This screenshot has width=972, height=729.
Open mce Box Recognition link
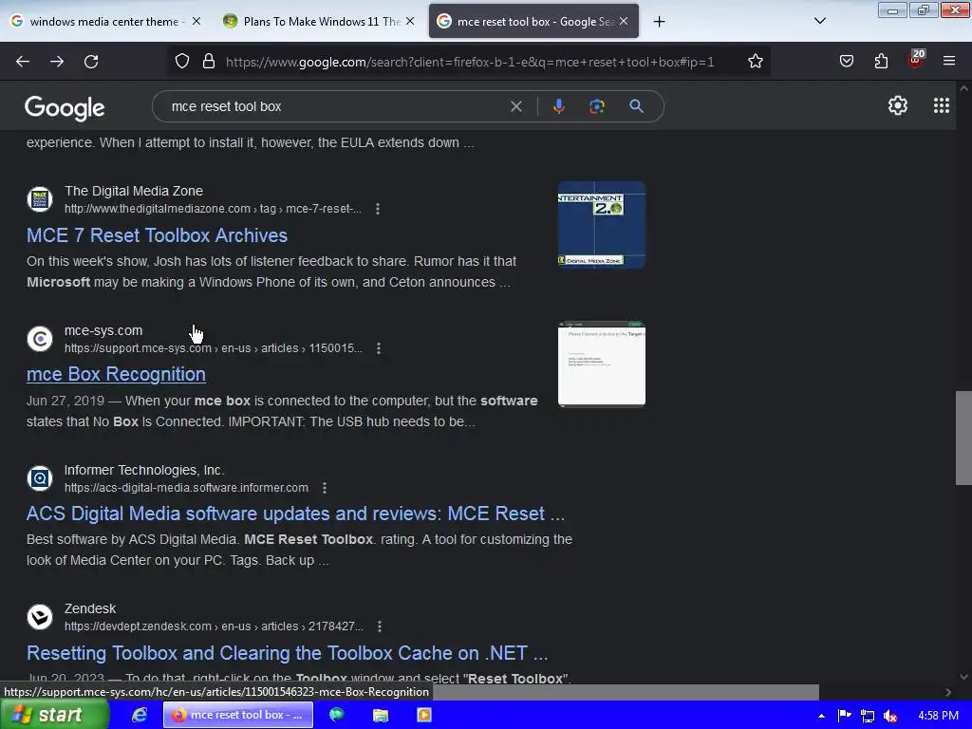(x=116, y=374)
